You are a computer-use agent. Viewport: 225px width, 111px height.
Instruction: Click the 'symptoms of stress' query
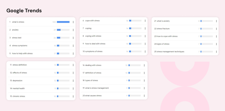(94, 51)
